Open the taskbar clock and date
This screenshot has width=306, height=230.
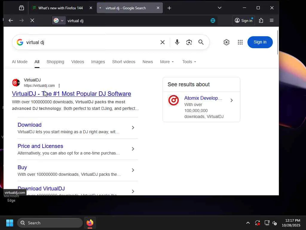(291, 223)
